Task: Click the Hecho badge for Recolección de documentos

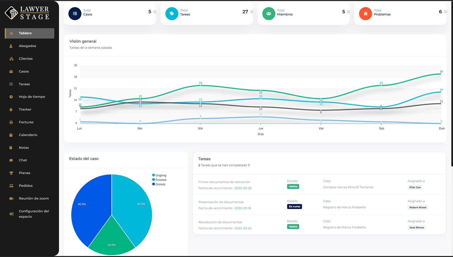Action: tap(293, 226)
